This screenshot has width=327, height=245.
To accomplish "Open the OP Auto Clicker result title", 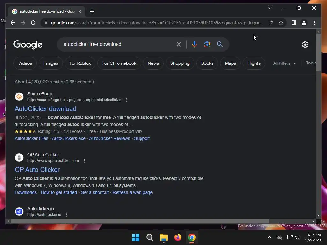I will click(37, 170).
